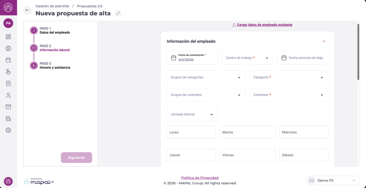The image size is (366, 188).
Task: Open the settings gear icon in sidebar
Action: tap(8, 130)
